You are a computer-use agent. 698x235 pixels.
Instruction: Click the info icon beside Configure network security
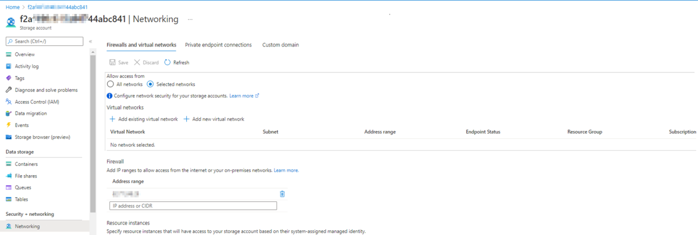click(109, 96)
